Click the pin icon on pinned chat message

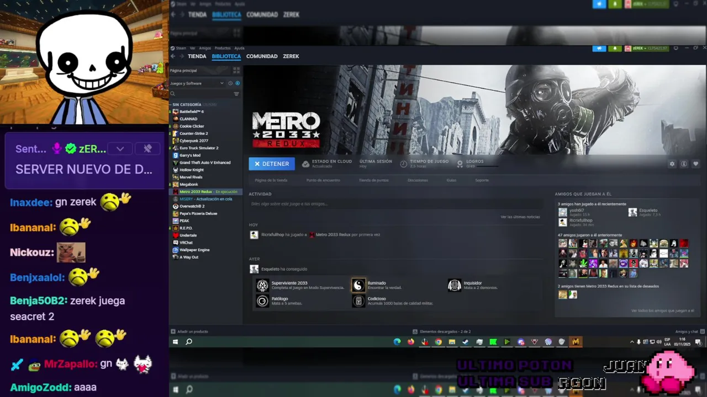147,149
